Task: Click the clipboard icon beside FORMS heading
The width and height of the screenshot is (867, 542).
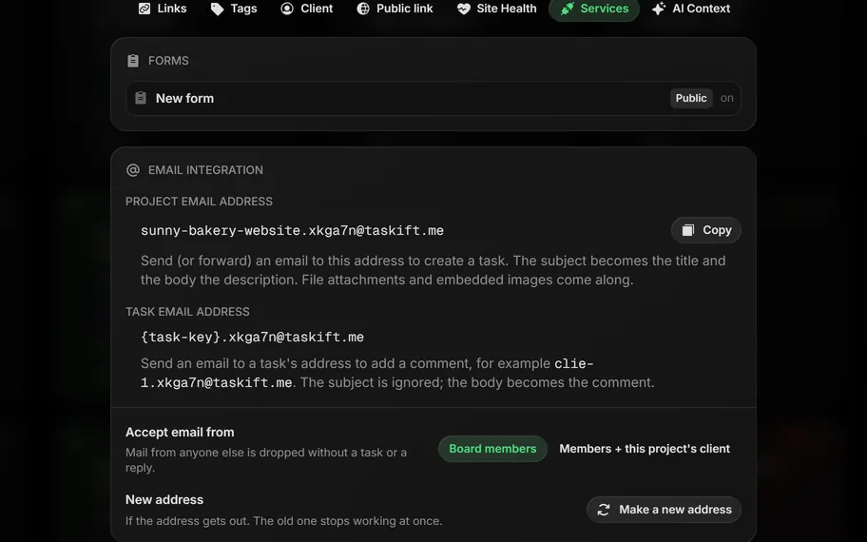Action: pos(133,60)
